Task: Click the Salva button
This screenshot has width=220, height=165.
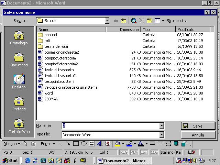Action: click(x=198, y=126)
